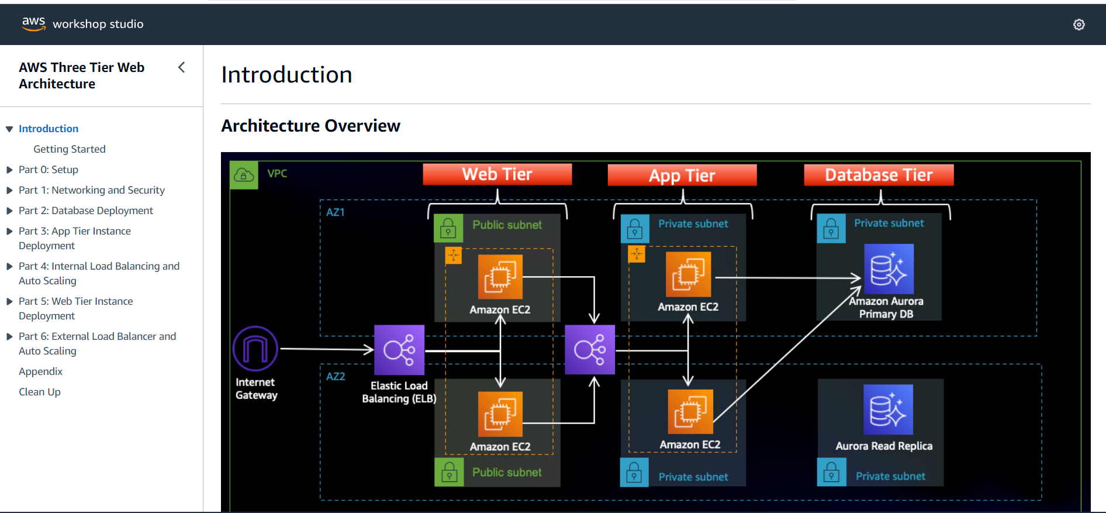Click the AWS Three Tier Web Architecture title
1106x513 pixels.
tap(82, 75)
